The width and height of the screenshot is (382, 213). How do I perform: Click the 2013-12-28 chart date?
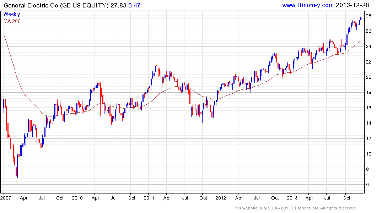[x=352, y=5]
